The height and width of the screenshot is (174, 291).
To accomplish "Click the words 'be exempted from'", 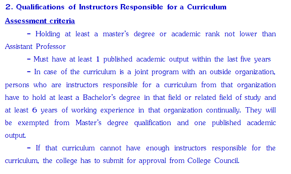I will pos(37,123).
